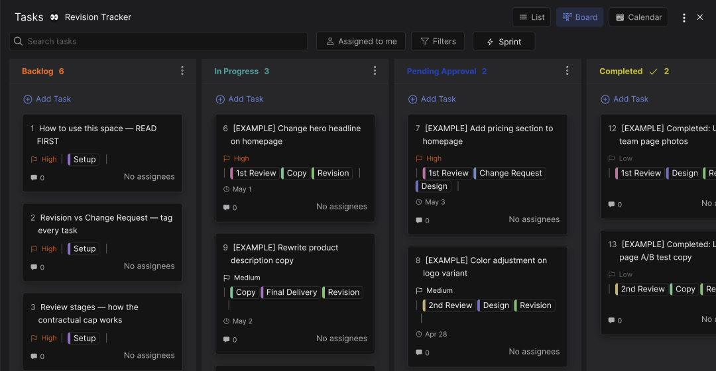Click the comment icon on task 9
Image resolution: width=716 pixels, height=371 pixels.
pos(226,339)
